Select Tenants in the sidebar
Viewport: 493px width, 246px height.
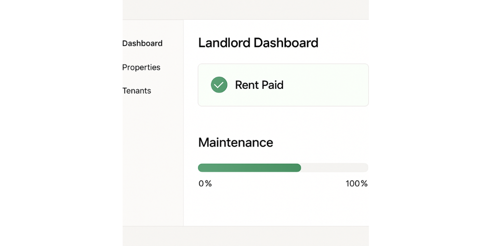click(x=137, y=91)
